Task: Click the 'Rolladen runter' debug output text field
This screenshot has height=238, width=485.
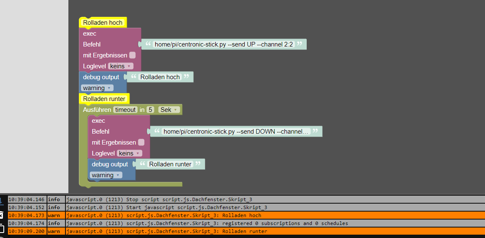Action: [x=170, y=164]
